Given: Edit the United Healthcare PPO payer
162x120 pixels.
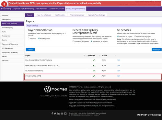Looking at the screenshot, I should [x=119, y=76].
